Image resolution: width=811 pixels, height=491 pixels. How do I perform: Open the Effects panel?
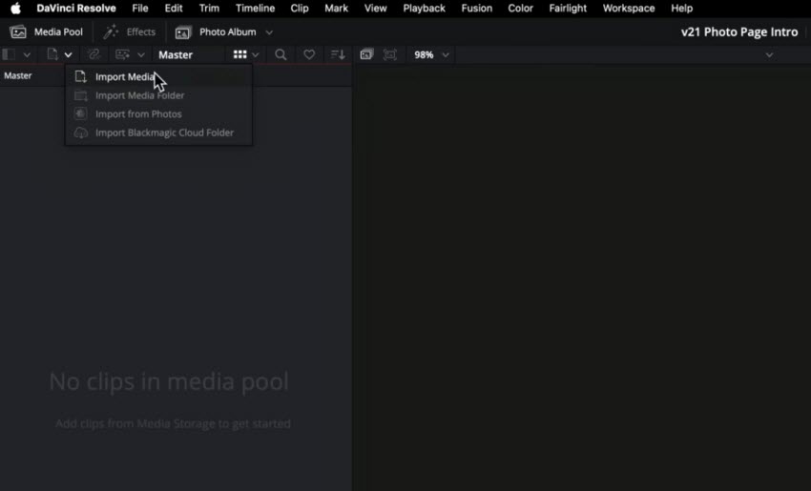coord(130,32)
